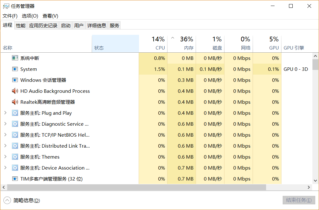Click the 简略信息(D) link

point(27,200)
